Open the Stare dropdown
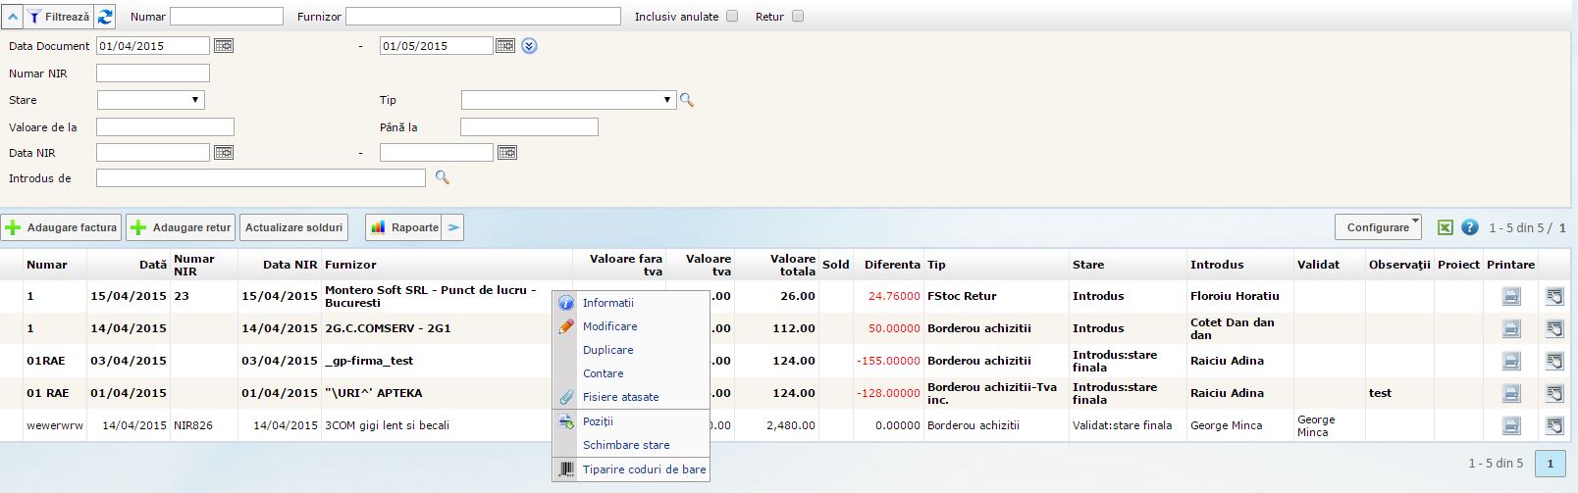 coord(151,100)
